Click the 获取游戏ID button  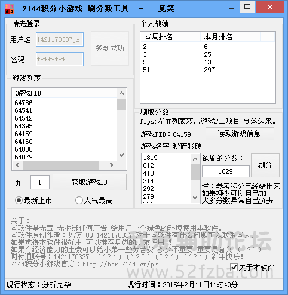(x=90, y=182)
